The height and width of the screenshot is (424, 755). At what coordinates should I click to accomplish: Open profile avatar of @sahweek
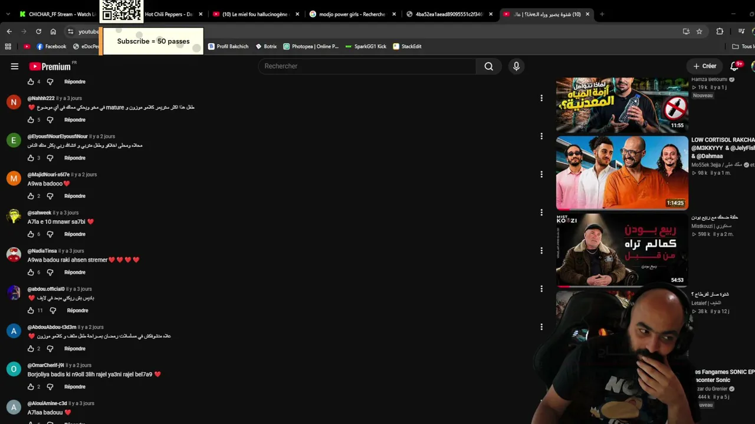[x=14, y=216]
